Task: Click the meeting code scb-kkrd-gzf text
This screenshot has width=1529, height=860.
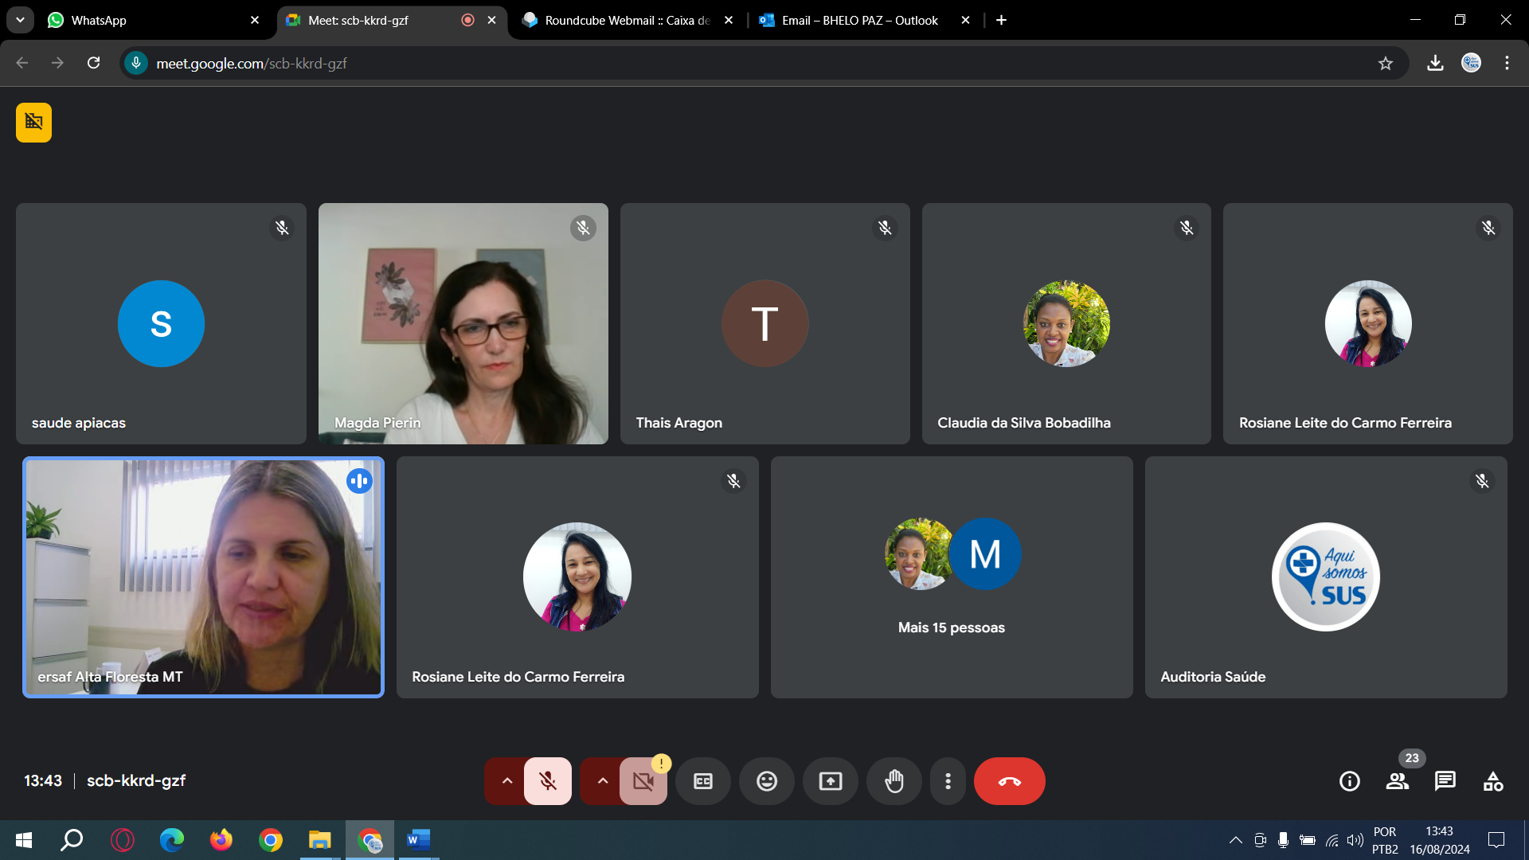Action: (136, 781)
